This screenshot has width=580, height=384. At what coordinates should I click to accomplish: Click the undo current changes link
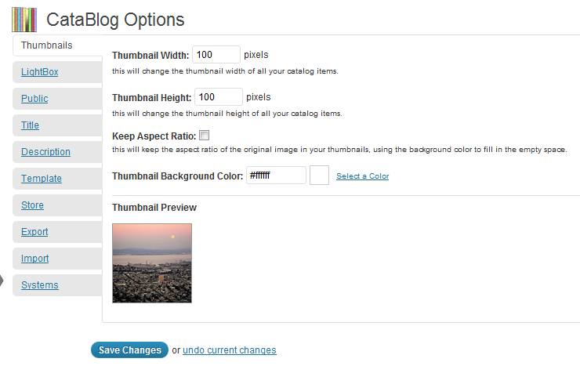(229, 350)
